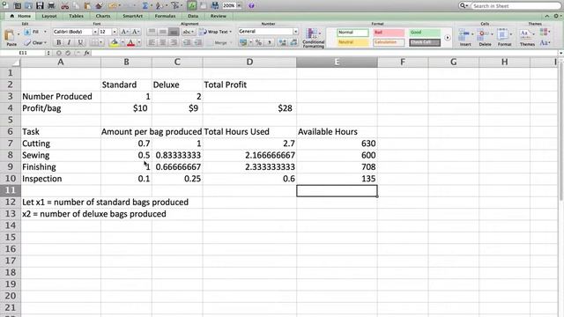The height and width of the screenshot is (317, 564).
Task: Expand the cell styles gallery arrow
Action: pos(448,37)
